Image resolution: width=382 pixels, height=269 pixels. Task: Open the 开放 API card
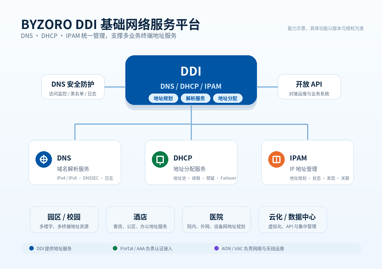pos(309,87)
